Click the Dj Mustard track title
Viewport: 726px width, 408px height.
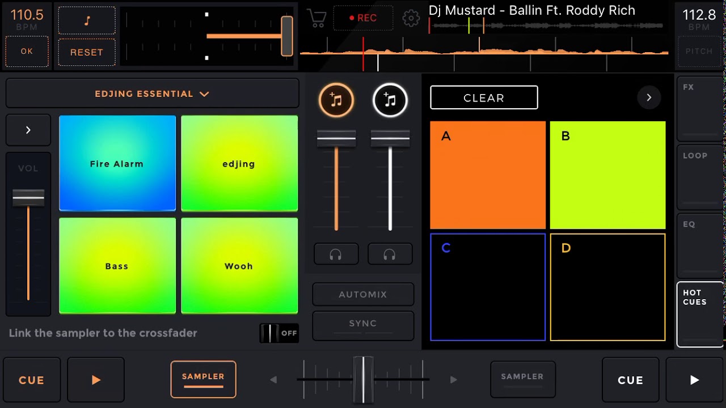531,10
